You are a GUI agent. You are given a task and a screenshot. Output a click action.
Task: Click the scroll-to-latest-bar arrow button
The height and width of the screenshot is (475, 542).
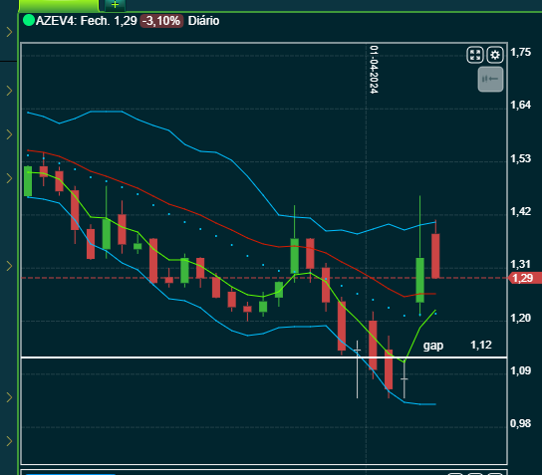[490, 79]
